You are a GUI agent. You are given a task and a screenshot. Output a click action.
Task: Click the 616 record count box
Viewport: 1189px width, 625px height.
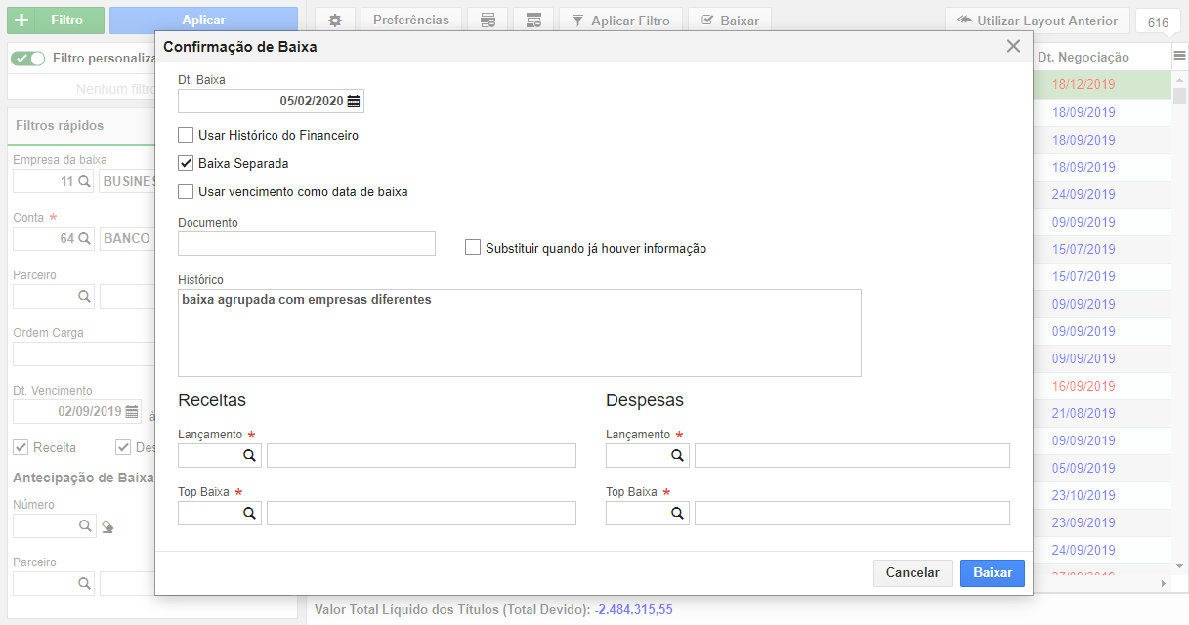(1159, 23)
